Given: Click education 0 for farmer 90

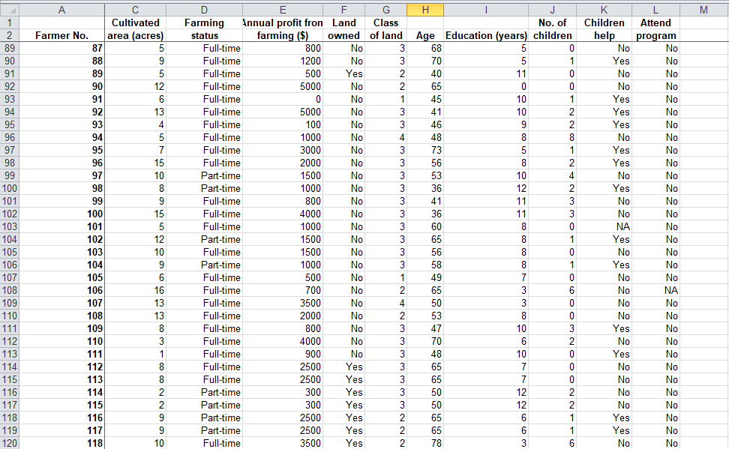Looking at the screenshot, I should (x=486, y=86).
